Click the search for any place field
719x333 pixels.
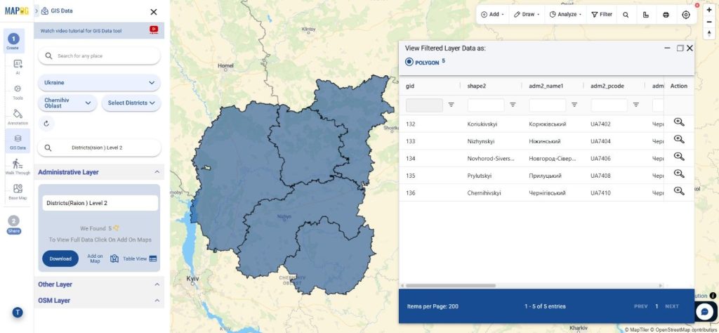[100, 56]
